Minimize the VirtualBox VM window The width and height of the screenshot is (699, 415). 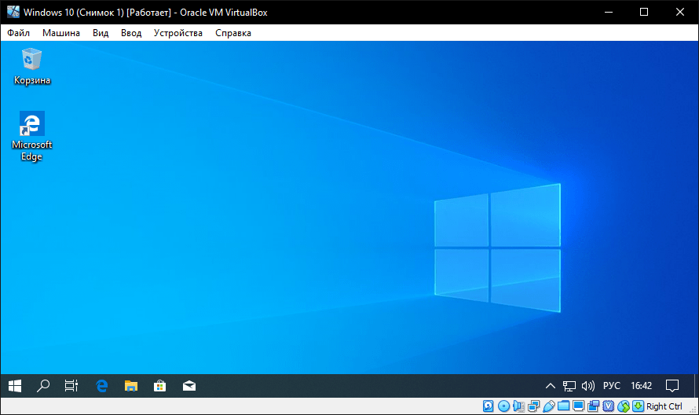click(609, 12)
